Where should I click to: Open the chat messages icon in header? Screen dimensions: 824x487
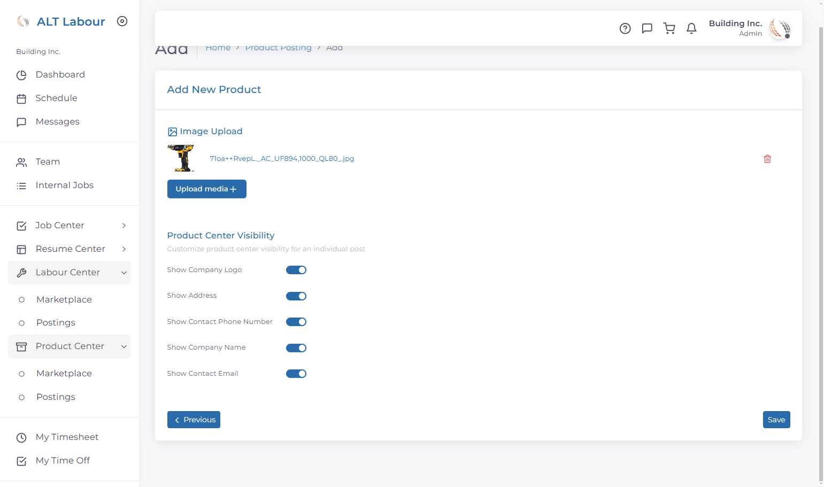(x=647, y=28)
